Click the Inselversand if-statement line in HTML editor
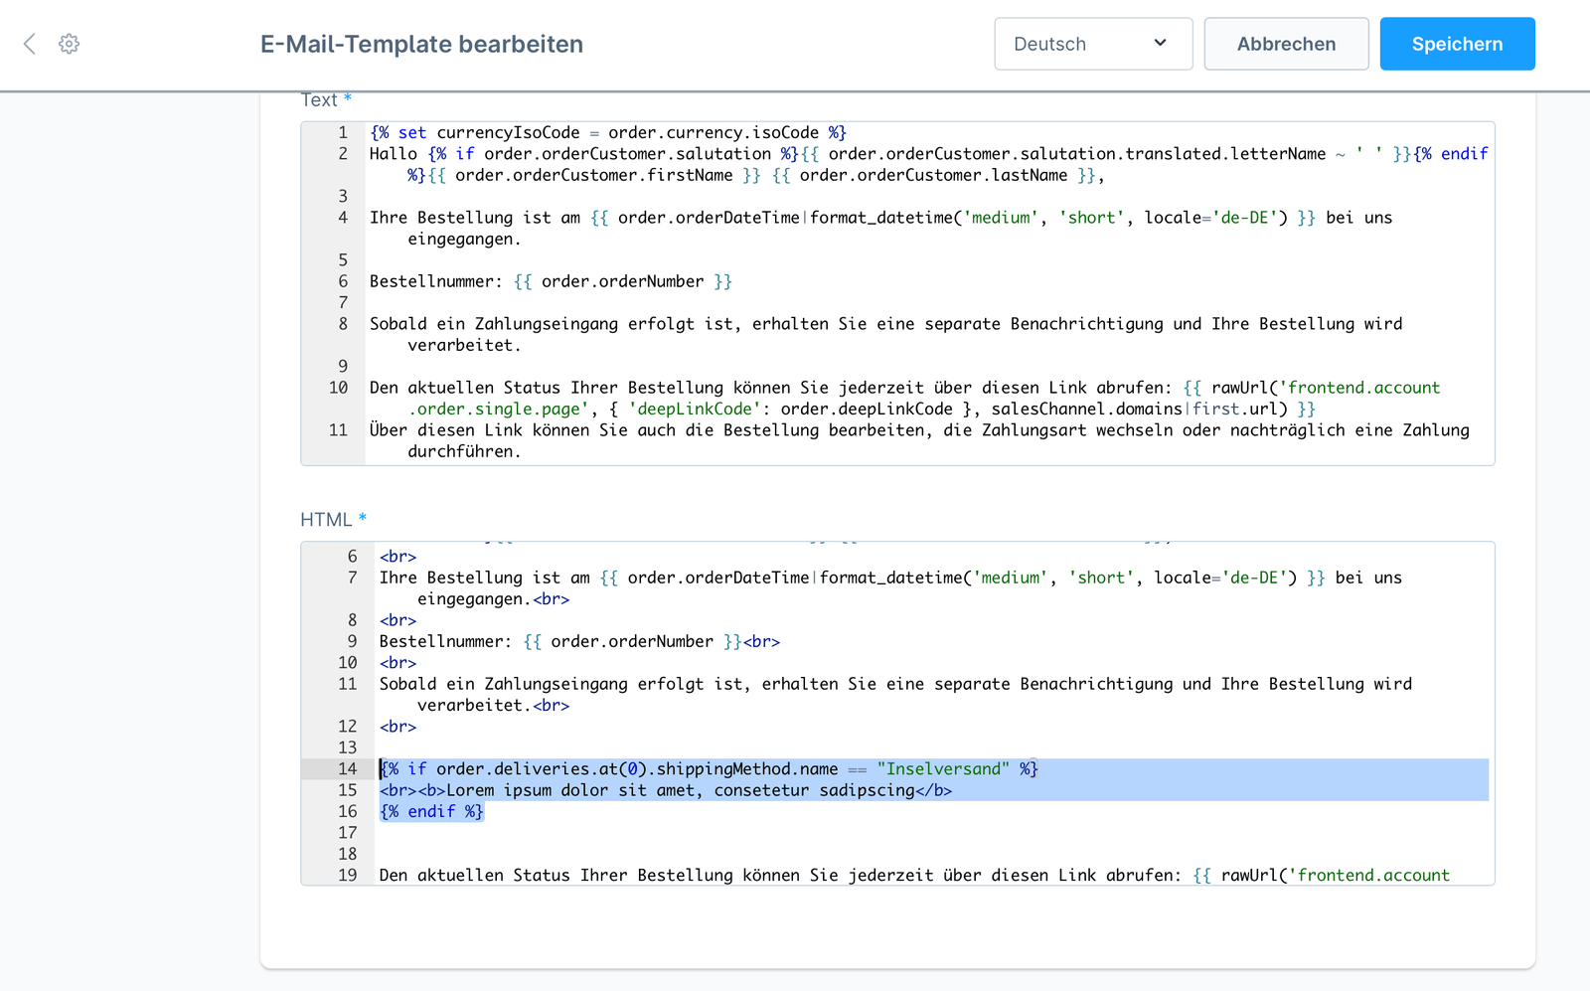Screen dimensions: 1590x991 pyautogui.click(x=708, y=769)
